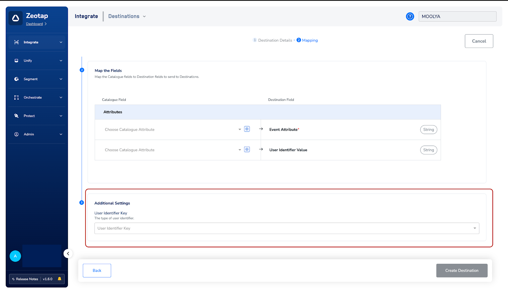The width and height of the screenshot is (508, 293).
Task: Collapse the sidebar with arrow button
Action: (x=68, y=254)
